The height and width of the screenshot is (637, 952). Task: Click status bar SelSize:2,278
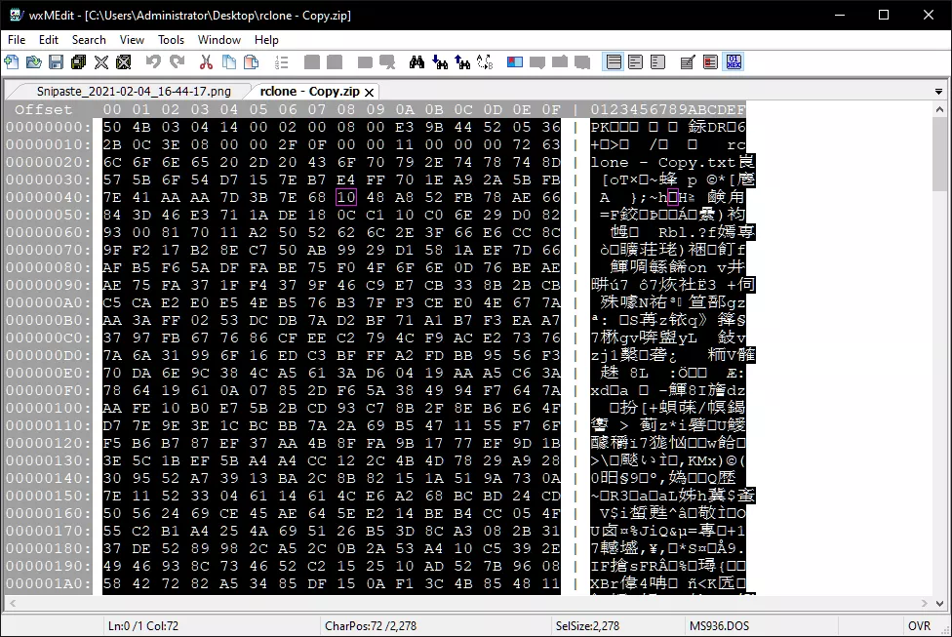click(x=587, y=626)
